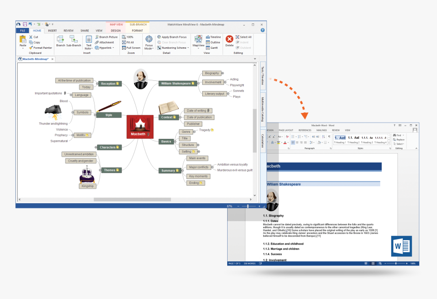Collapse the Literary output branch
This screenshot has width=437, height=299.
tap(228, 94)
